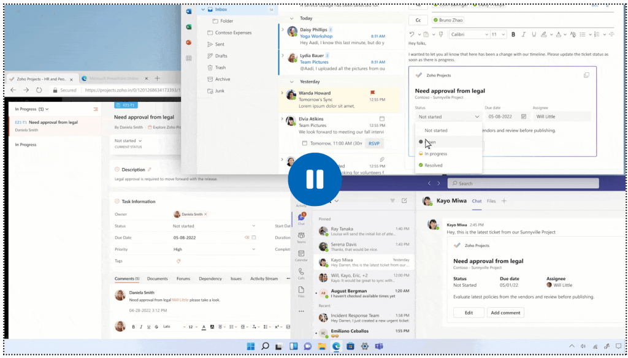Click the Teams search box
Image resolution: width=628 pixels, height=358 pixels.
click(x=523, y=183)
